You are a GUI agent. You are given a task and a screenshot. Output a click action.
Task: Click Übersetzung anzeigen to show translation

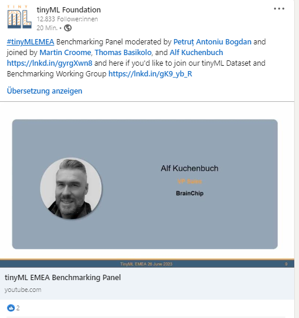coord(44,91)
